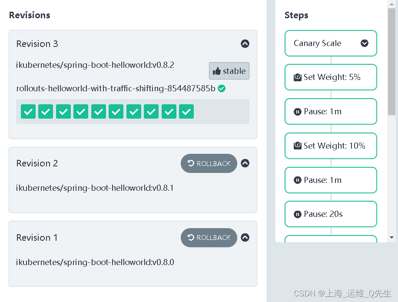Click the green healthy check beside the replicaset name
398x302 pixels.
(222, 89)
